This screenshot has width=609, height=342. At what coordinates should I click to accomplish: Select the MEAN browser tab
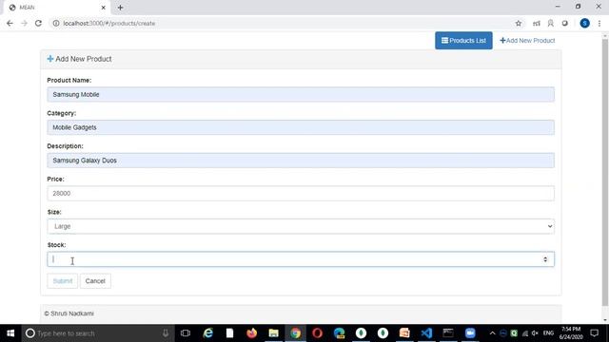[56, 8]
